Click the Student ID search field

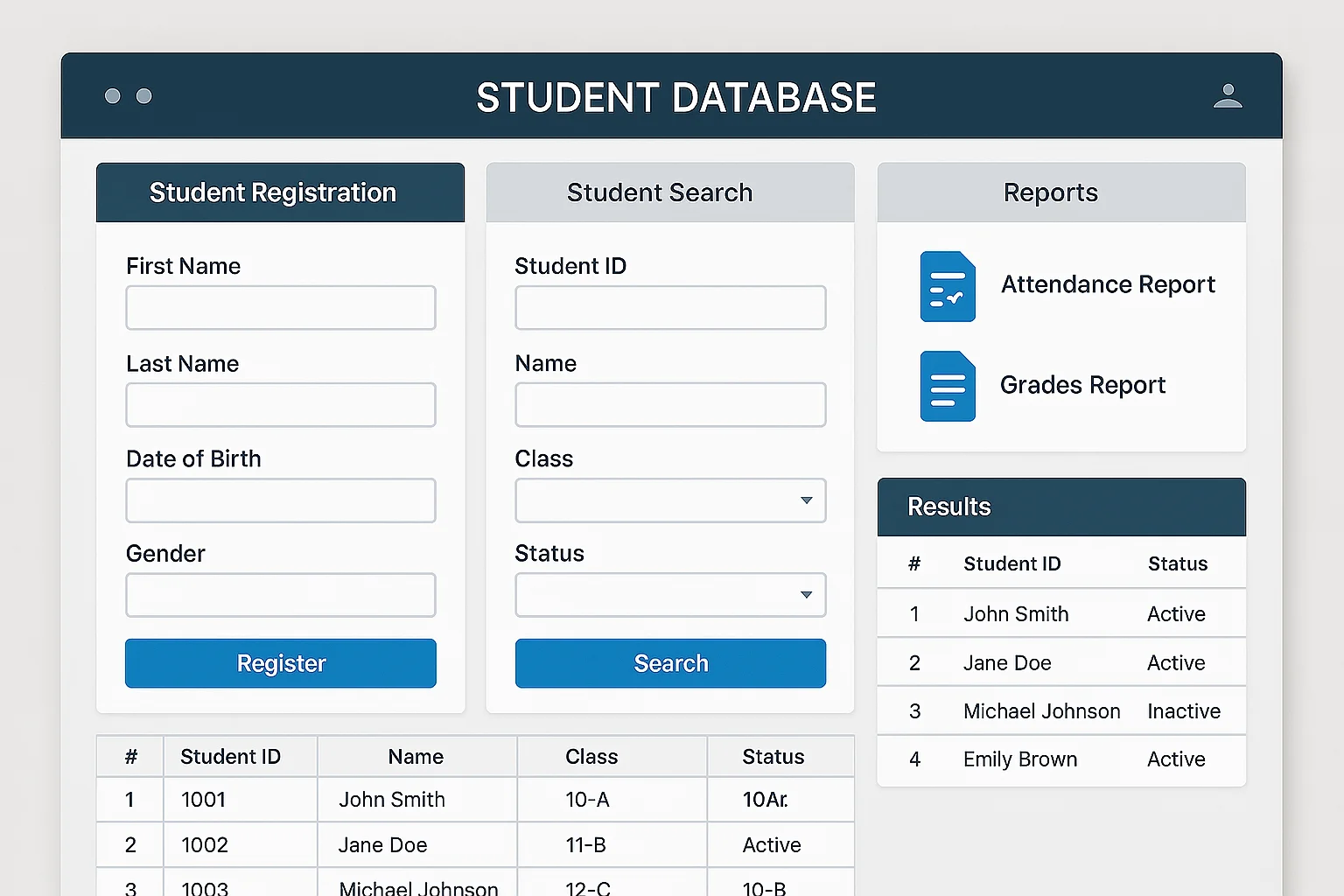coord(670,308)
